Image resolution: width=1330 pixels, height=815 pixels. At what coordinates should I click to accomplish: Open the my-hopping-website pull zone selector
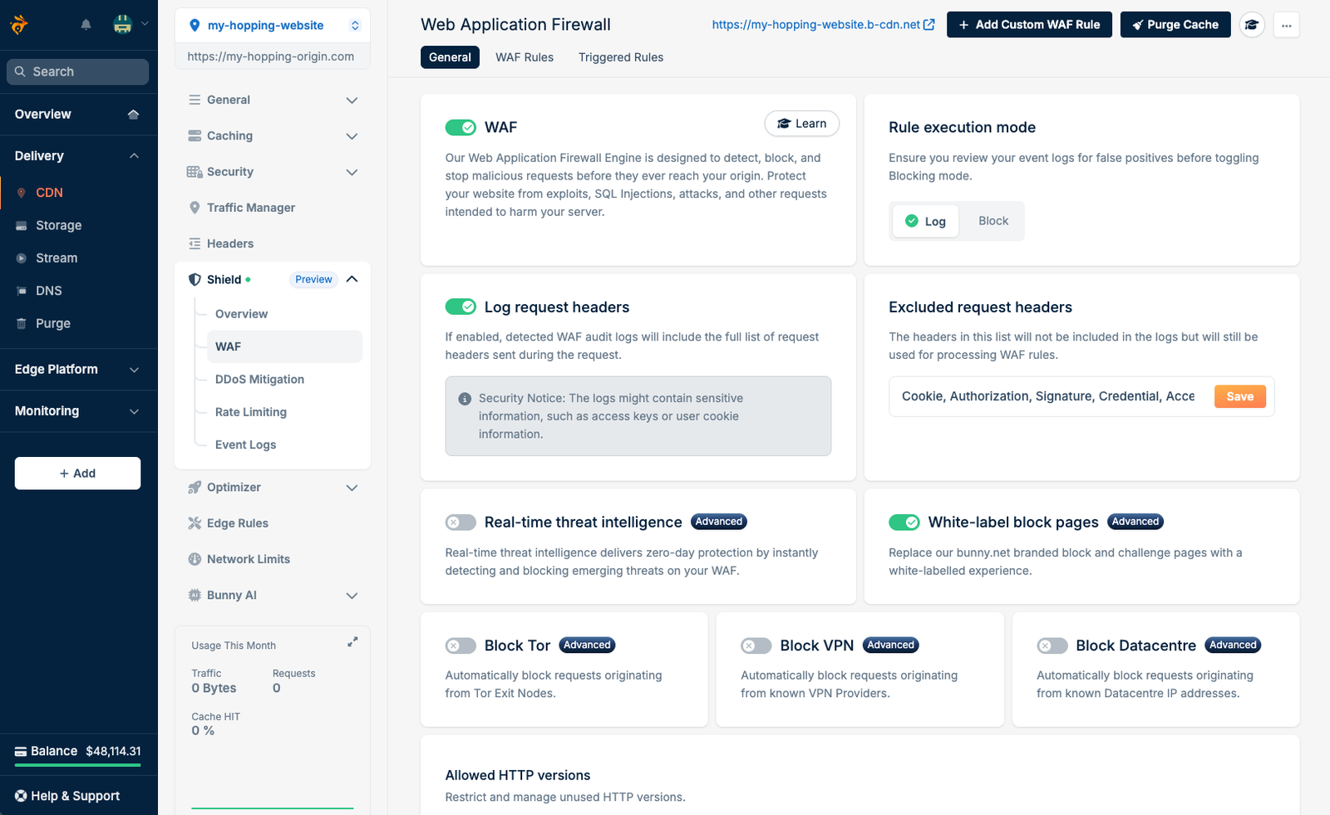point(273,26)
